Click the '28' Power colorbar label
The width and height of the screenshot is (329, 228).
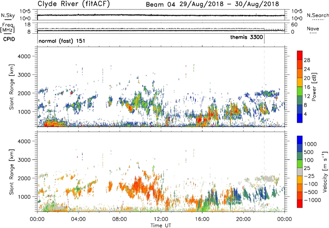307,60
